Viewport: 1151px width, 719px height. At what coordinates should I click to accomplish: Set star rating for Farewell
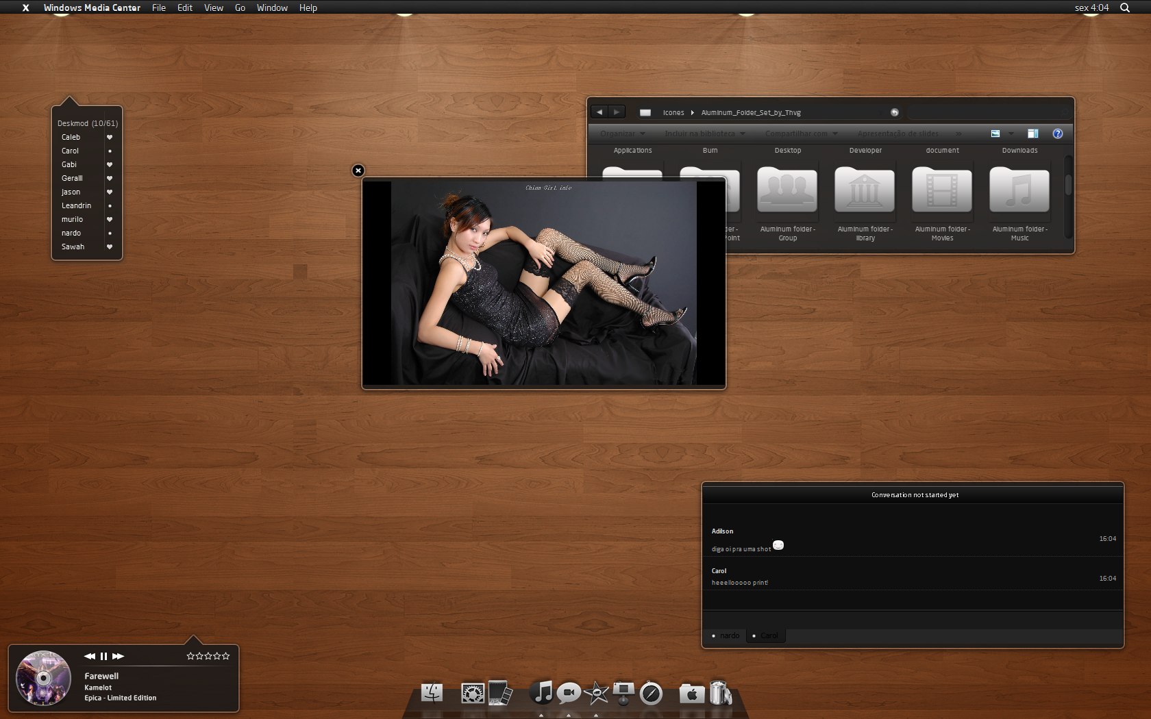208,656
